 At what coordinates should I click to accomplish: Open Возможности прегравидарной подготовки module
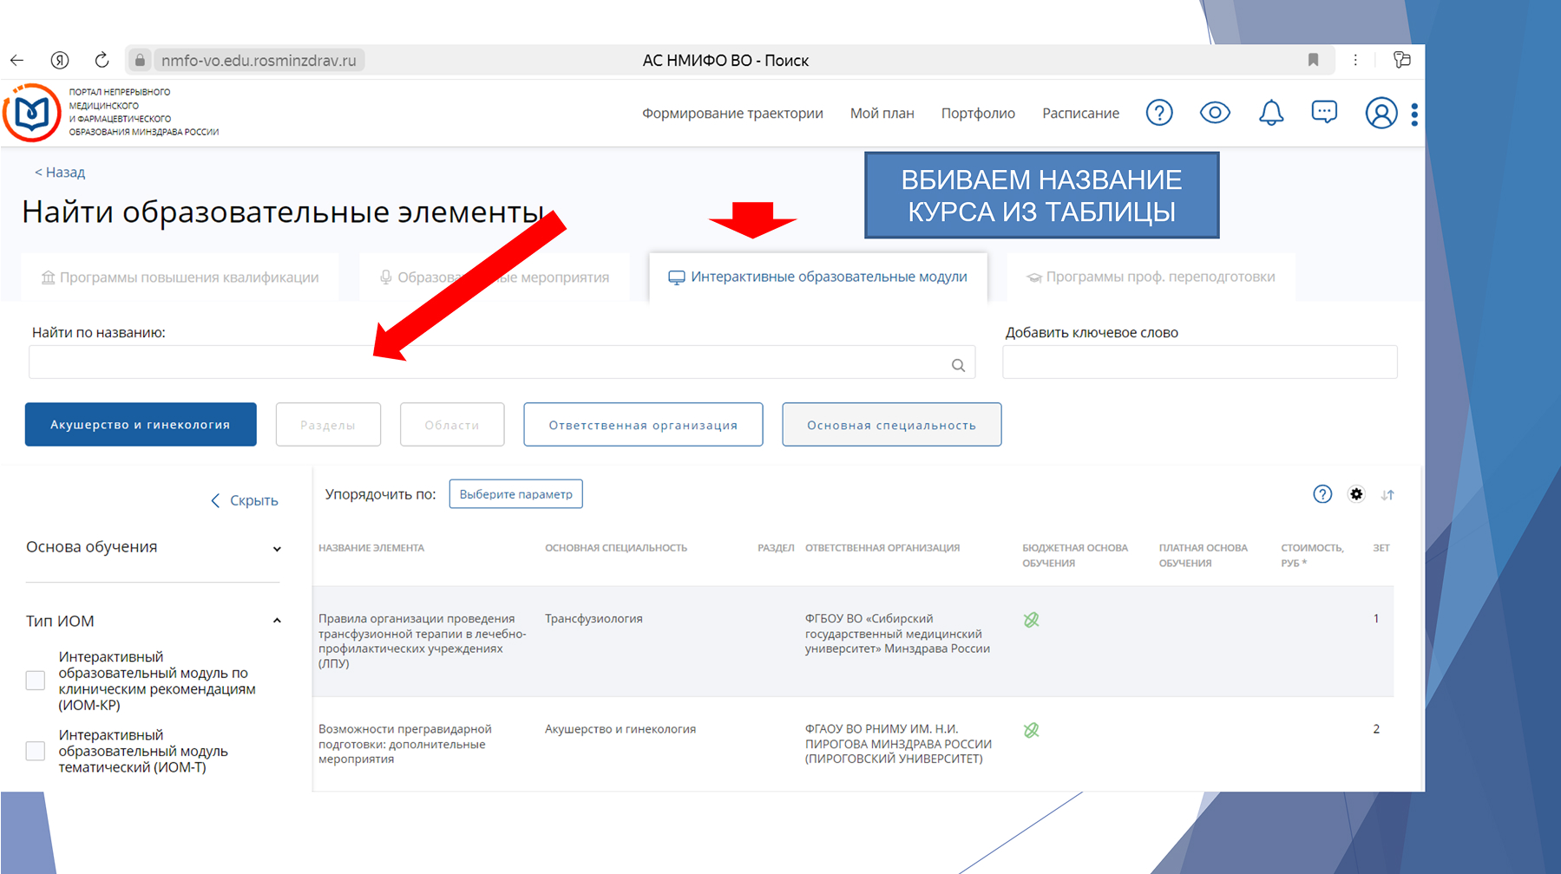pos(404,744)
